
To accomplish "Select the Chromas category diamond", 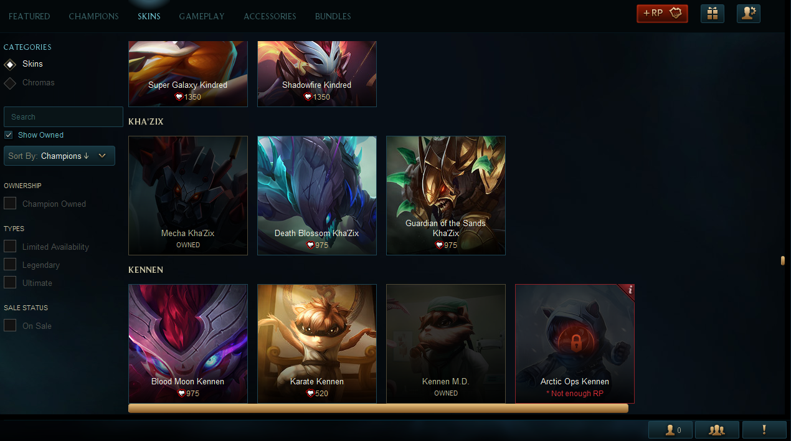I will click(x=10, y=83).
